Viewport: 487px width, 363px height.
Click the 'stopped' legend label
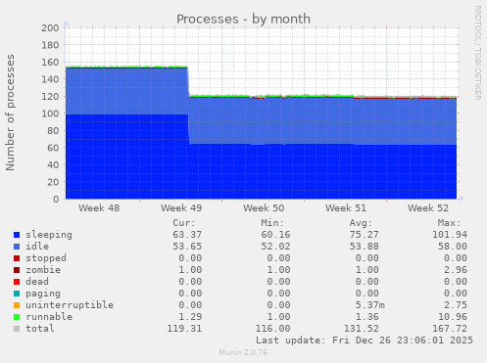click(46, 258)
